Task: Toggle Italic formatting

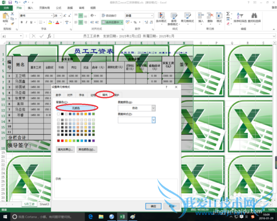Action: [x=27, y=22]
